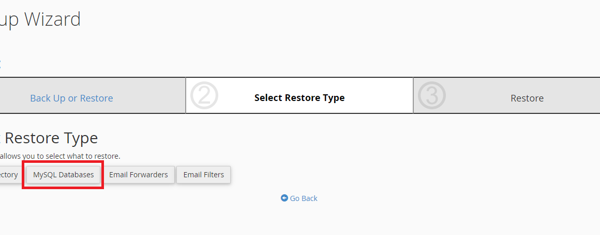Click the circled number 3 step icon
600x235 pixels.
pyautogui.click(x=431, y=95)
